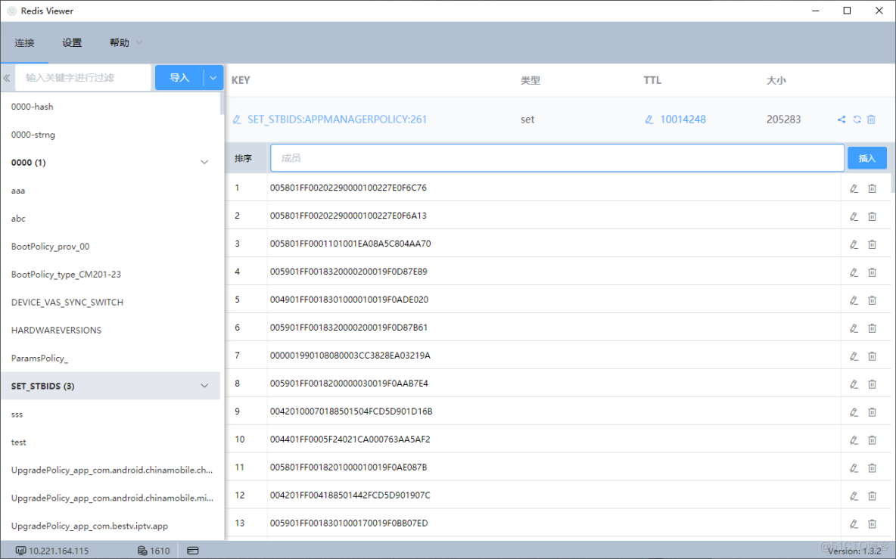Focus the 成员 member input field
Image resolution: width=896 pixels, height=559 pixels.
[557, 158]
